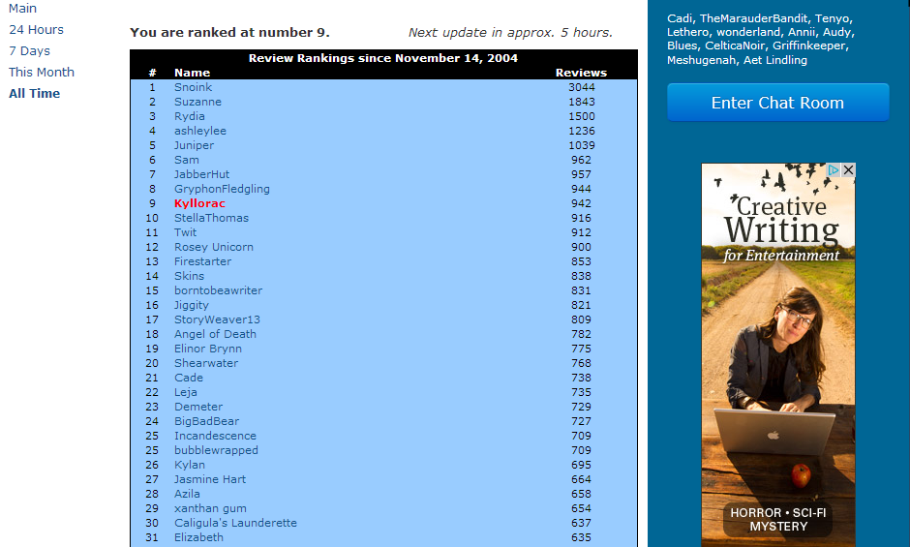Click the Leja name link
The width and height of the screenshot is (910, 547).
coord(186,392)
